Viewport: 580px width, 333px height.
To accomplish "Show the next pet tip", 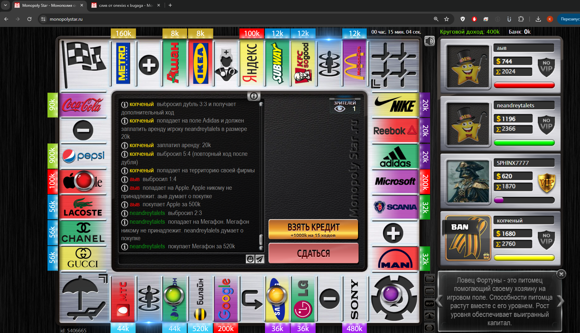I will (x=561, y=301).
